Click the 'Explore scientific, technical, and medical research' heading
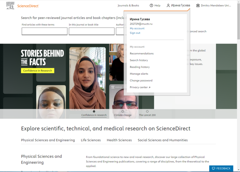Screen dimensions: 240x172 (x=106, y=129)
